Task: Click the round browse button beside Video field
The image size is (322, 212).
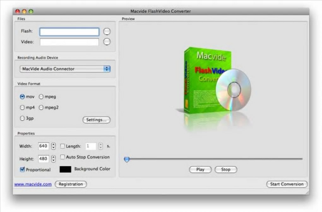Action: [x=107, y=42]
